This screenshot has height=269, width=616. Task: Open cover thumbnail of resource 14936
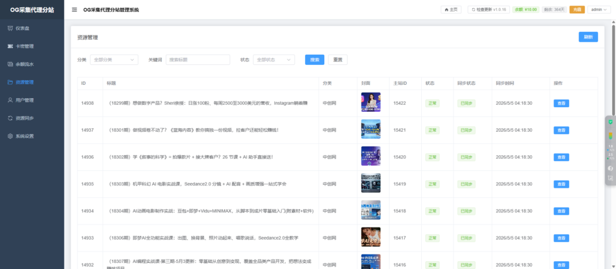(x=371, y=156)
